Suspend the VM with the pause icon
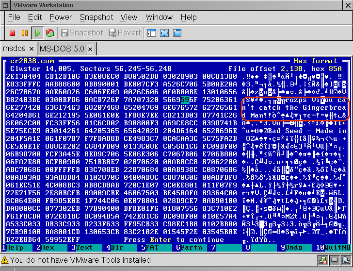Viewport: 353px width, 271px height. coord(25,33)
